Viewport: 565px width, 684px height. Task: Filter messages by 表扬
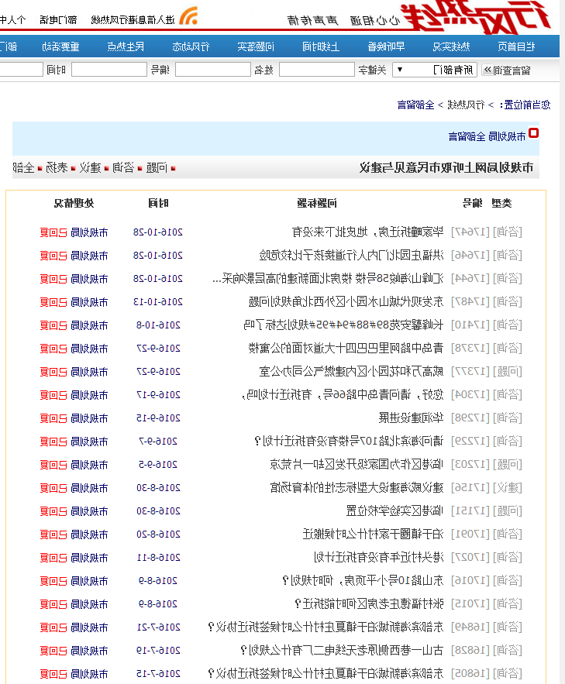point(57,168)
